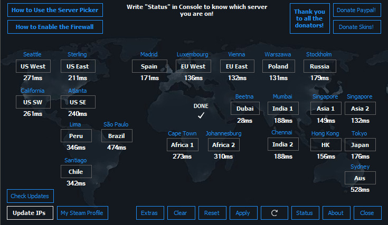Toggle the US West server
This screenshot has height=225, width=388.
coord(33,66)
